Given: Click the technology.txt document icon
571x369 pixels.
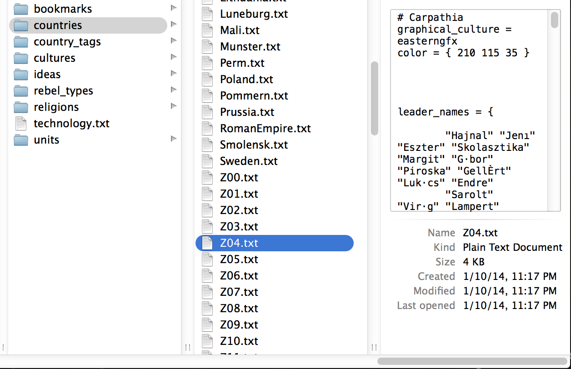Looking at the screenshot, I should coord(21,124).
